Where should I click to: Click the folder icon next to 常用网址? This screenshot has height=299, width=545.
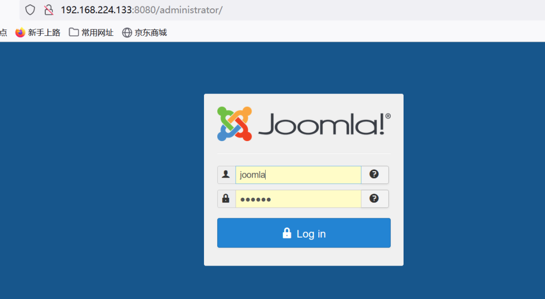(74, 32)
